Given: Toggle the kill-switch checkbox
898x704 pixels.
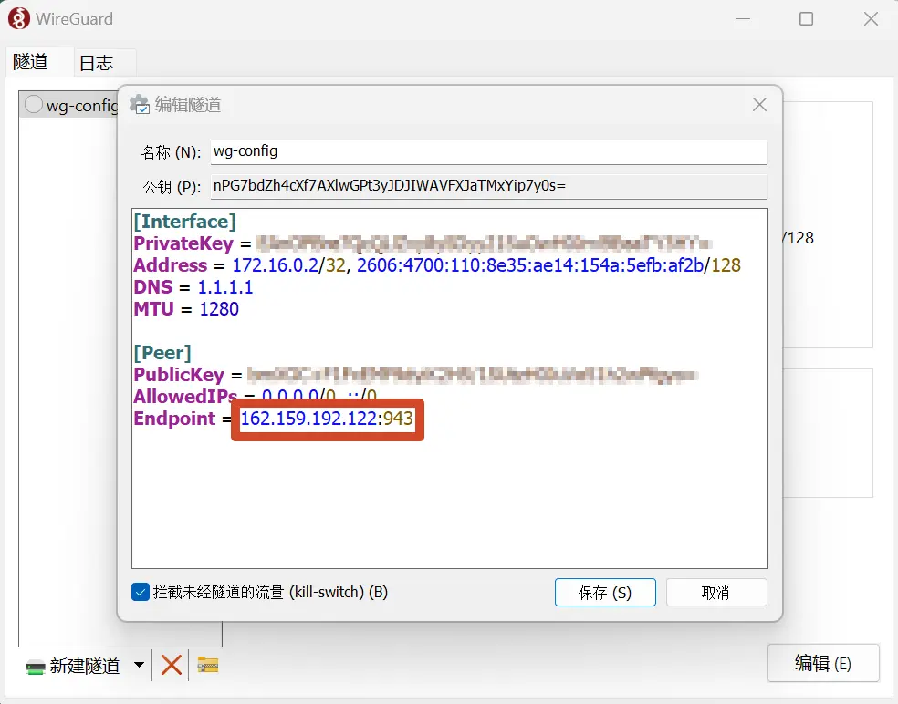Looking at the screenshot, I should [x=141, y=592].
